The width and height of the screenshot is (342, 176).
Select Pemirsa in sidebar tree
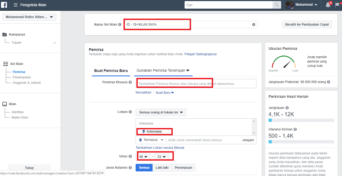19,72
